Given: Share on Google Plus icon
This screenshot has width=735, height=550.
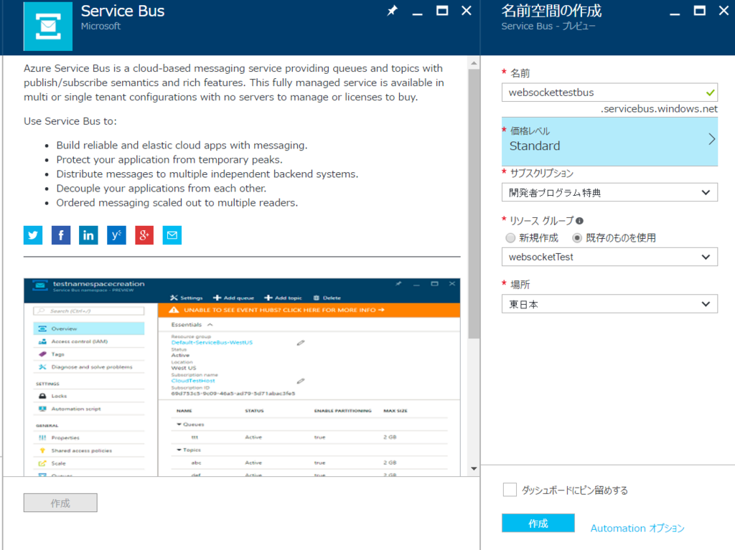Looking at the screenshot, I should click(144, 235).
